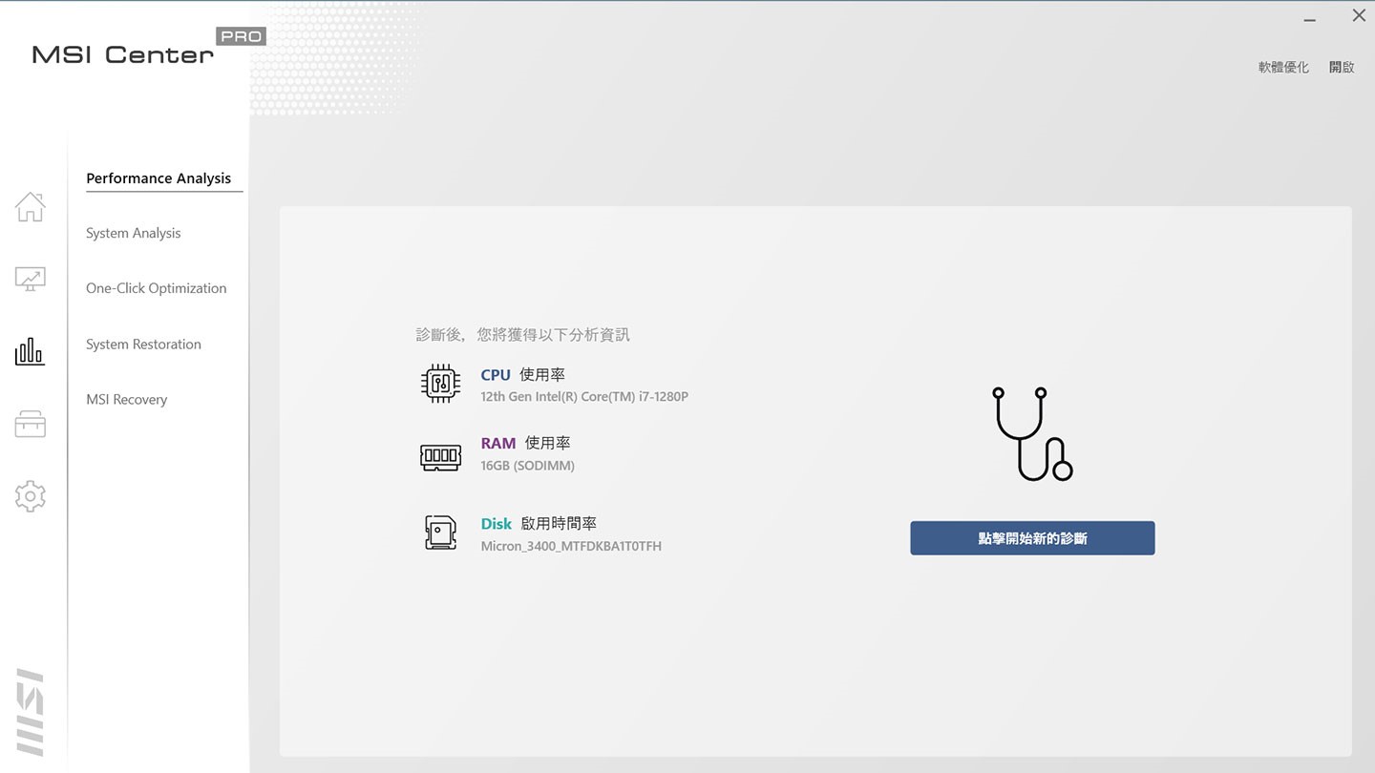Go to System Restoration
This screenshot has height=773, width=1375.
143,345
